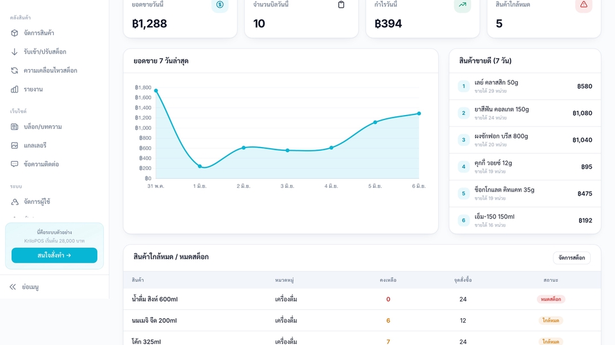Click the แกลเลอรี image icon
This screenshot has width=615, height=345.
[x=15, y=146]
